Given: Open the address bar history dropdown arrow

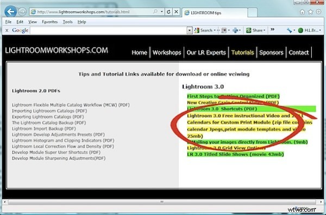Looking at the screenshot, I should [x=162, y=11].
